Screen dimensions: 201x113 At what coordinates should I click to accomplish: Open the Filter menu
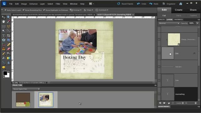pyautogui.click(x=58, y=4)
